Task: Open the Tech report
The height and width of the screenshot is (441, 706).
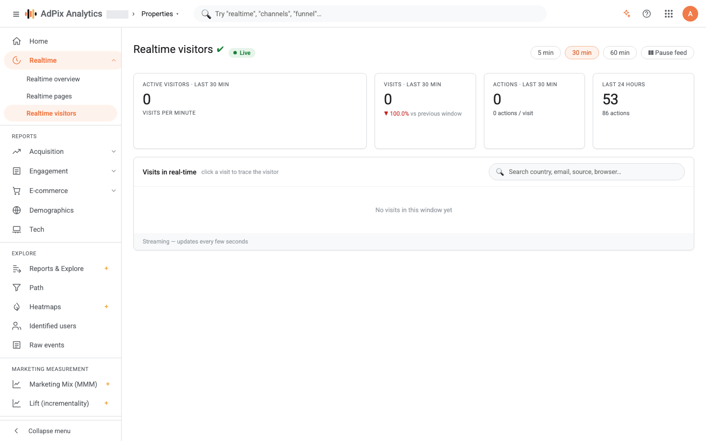Action: [61, 229]
